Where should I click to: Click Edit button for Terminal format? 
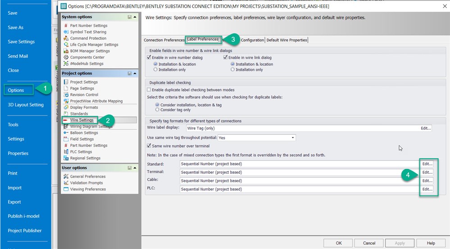[427, 172]
